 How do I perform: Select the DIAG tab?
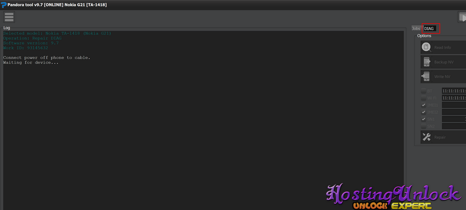pos(429,28)
